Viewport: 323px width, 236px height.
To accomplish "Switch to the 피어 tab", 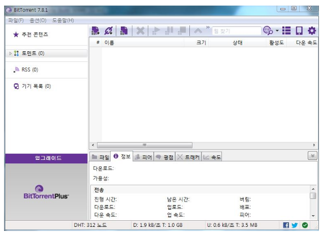I will [x=143, y=157].
